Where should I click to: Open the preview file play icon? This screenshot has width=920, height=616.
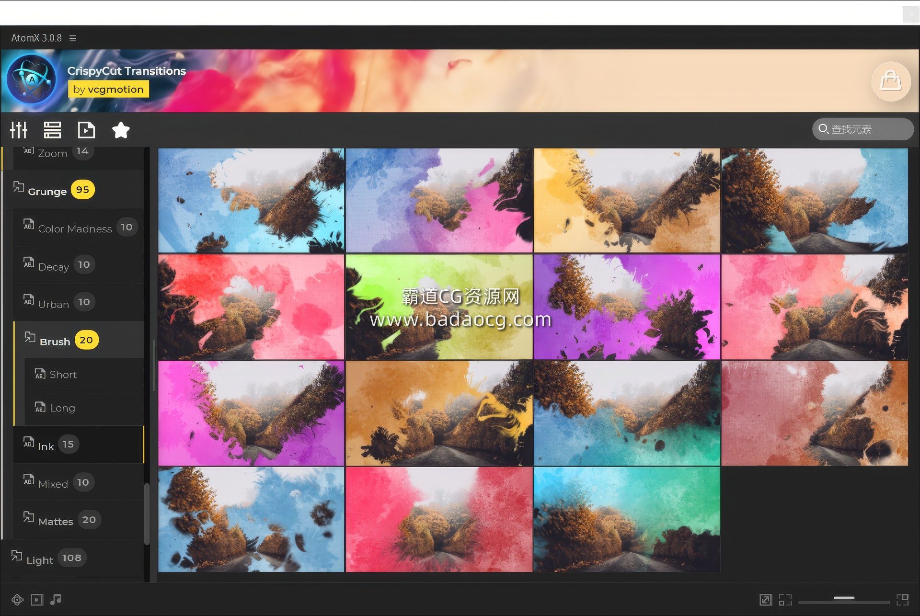point(86,130)
